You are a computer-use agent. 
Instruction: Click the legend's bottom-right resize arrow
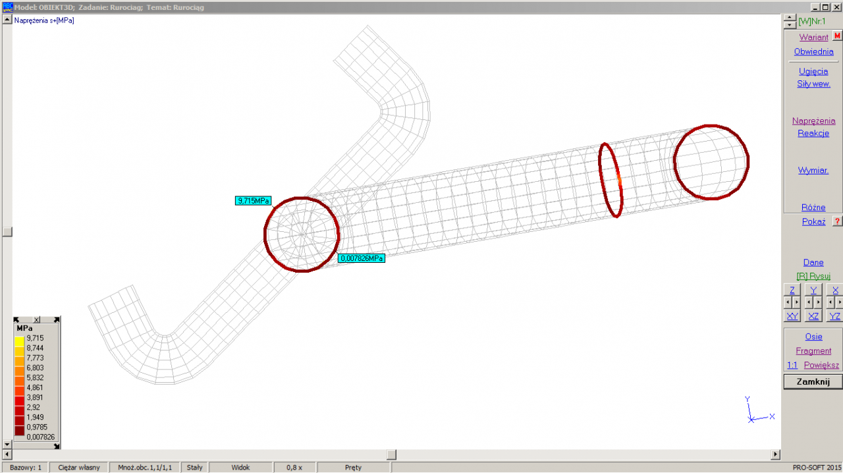point(57,445)
